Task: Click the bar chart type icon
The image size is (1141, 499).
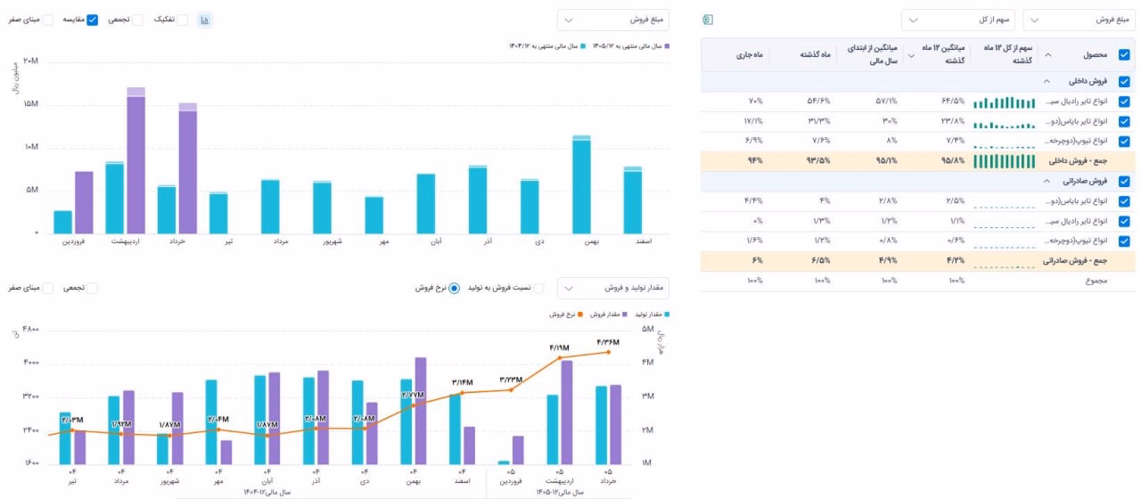Action: click(204, 20)
